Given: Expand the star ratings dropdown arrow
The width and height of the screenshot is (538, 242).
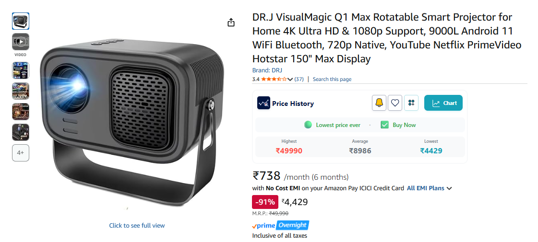Looking at the screenshot, I should pyautogui.click(x=290, y=79).
